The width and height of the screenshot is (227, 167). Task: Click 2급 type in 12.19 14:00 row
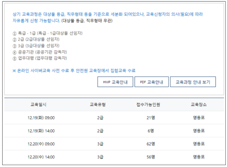coord(100,131)
